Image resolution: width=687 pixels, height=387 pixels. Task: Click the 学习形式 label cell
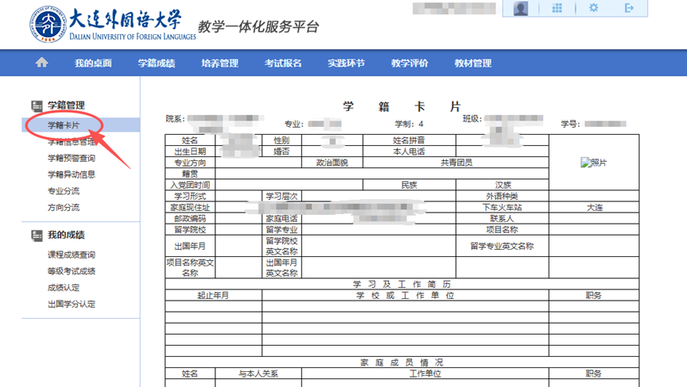tap(190, 197)
